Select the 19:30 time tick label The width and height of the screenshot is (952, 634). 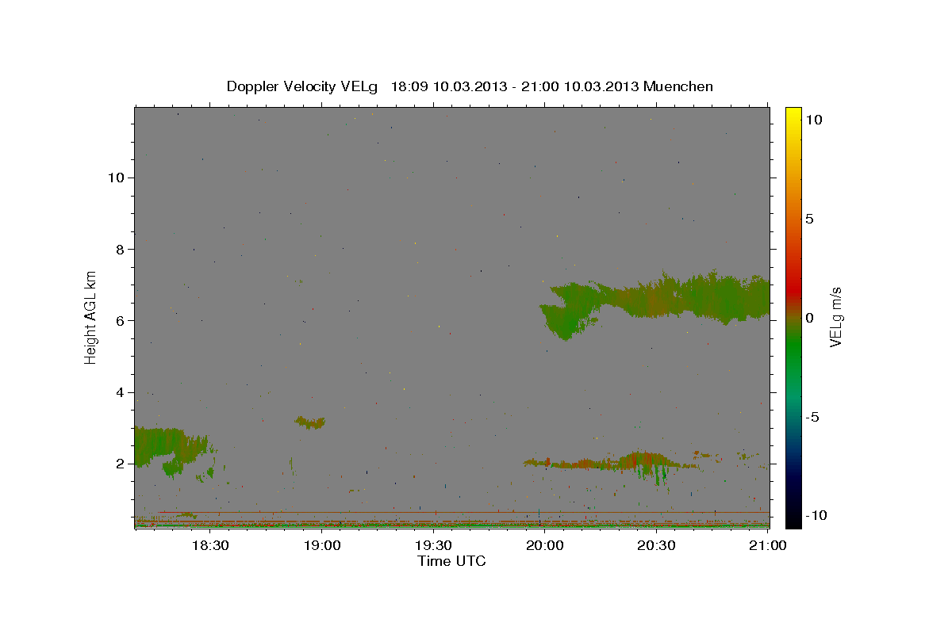[434, 545]
